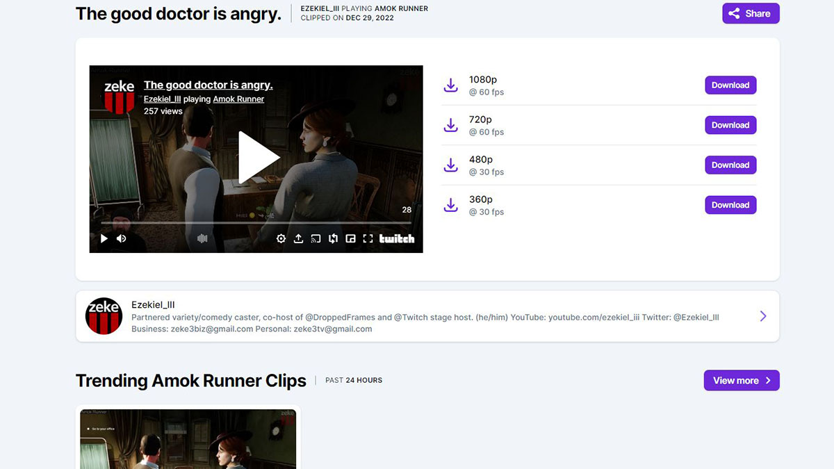Open the trending Amok Runner clip thumbnail
The width and height of the screenshot is (834, 469).
click(x=188, y=439)
